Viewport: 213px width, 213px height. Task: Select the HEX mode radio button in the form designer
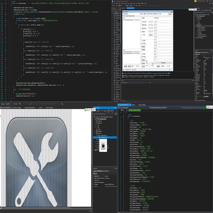[x=142, y=43]
